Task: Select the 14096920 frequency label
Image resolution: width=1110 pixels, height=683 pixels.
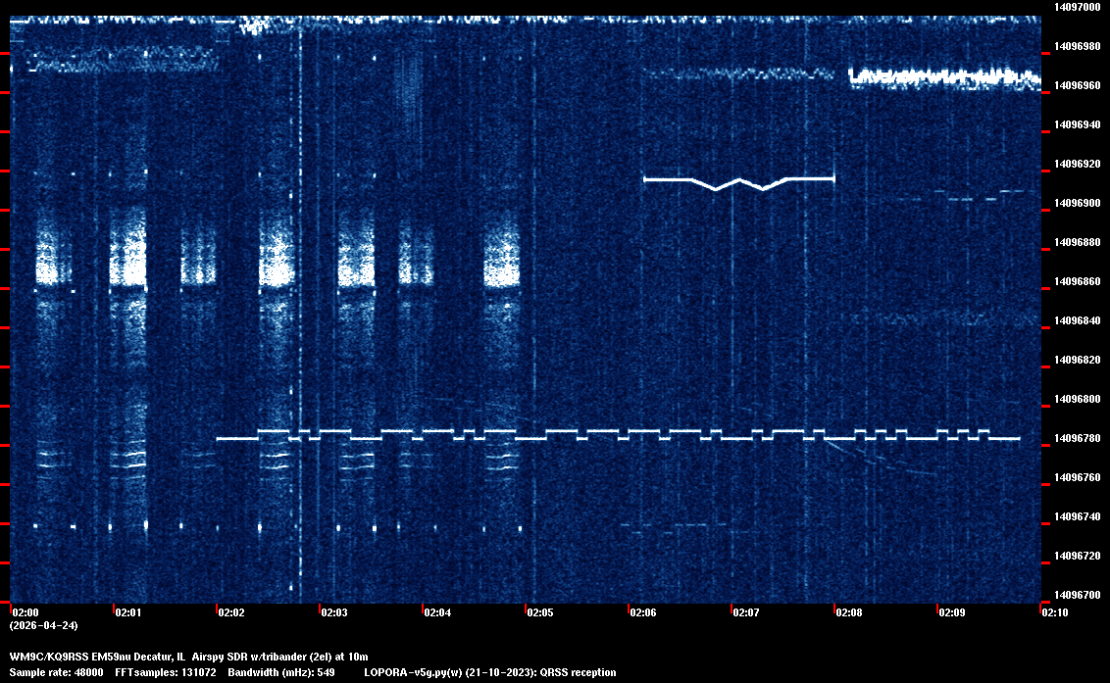Action: (1077, 164)
